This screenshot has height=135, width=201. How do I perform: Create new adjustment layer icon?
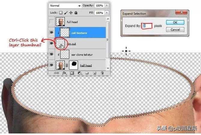(80, 73)
